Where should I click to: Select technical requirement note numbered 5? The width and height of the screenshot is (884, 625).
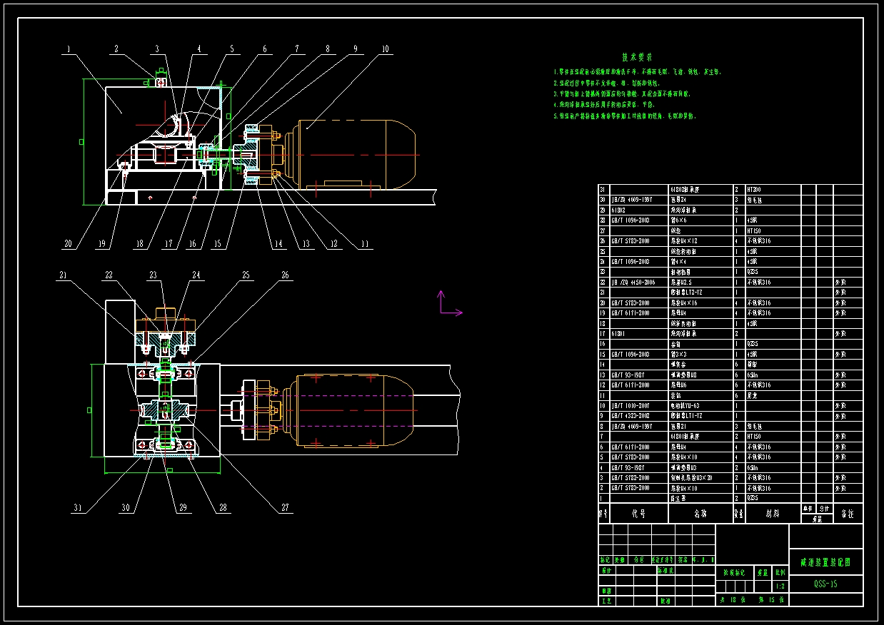click(x=625, y=116)
